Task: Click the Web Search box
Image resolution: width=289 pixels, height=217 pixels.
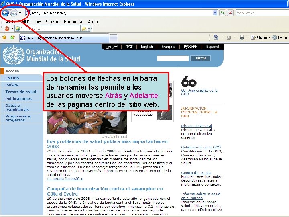Action: click(x=262, y=13)
